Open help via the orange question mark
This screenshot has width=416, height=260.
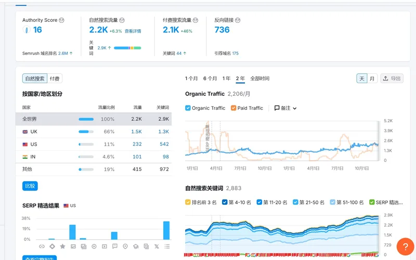(x=405, y=246)
